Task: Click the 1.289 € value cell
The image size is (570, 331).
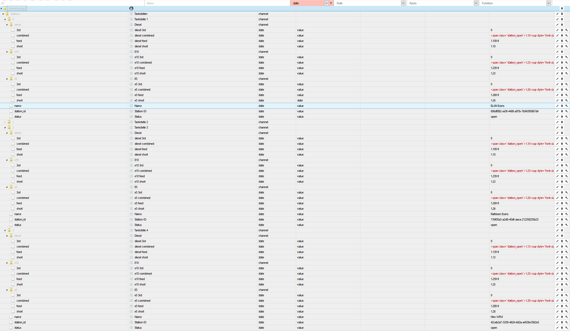Action: pyautogui.click(x=522, y=306)
